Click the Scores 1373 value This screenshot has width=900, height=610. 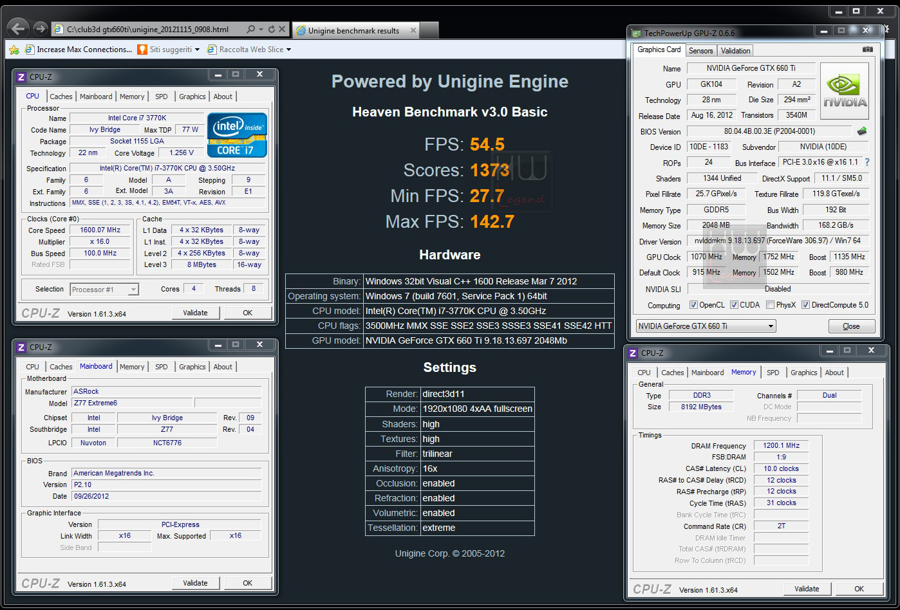tap(489, 170)
